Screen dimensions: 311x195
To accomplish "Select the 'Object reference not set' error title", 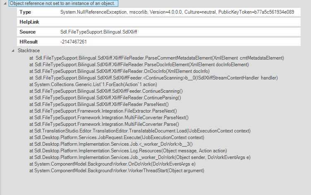I will (63, 3).
